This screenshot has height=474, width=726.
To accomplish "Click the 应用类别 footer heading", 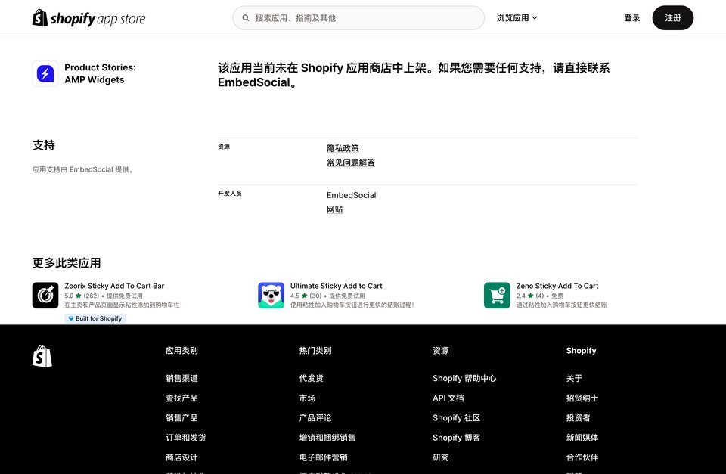I will click(181, 351).
